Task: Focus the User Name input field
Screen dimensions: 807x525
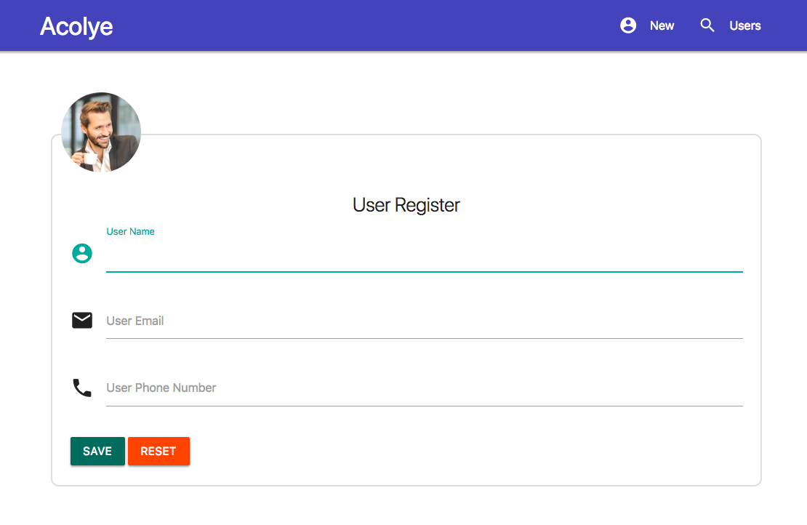Action: pos(424,257)
